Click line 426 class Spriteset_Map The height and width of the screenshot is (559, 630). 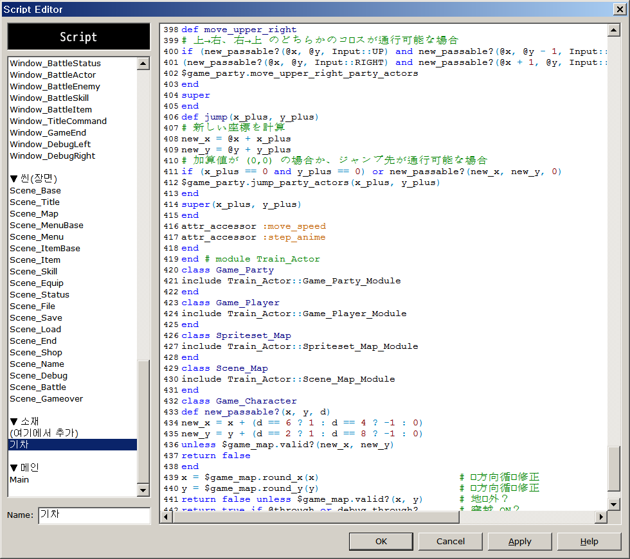tap(237, 335)
